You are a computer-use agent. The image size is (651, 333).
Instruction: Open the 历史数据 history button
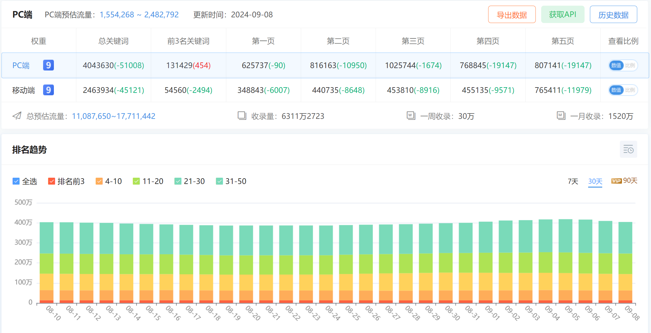click(613, 15)
